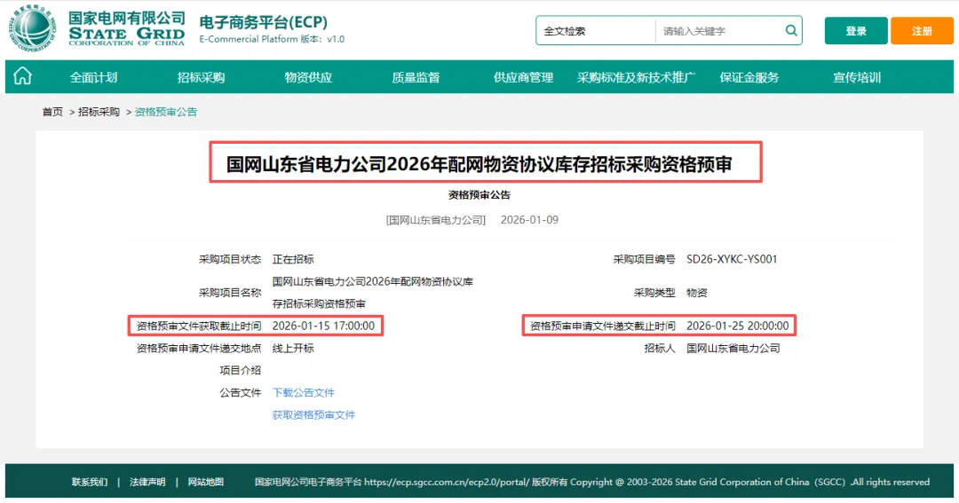This screenshot has height=503, width=959.
Task: Open 法律声明 footer link
Action: point(147,483)
